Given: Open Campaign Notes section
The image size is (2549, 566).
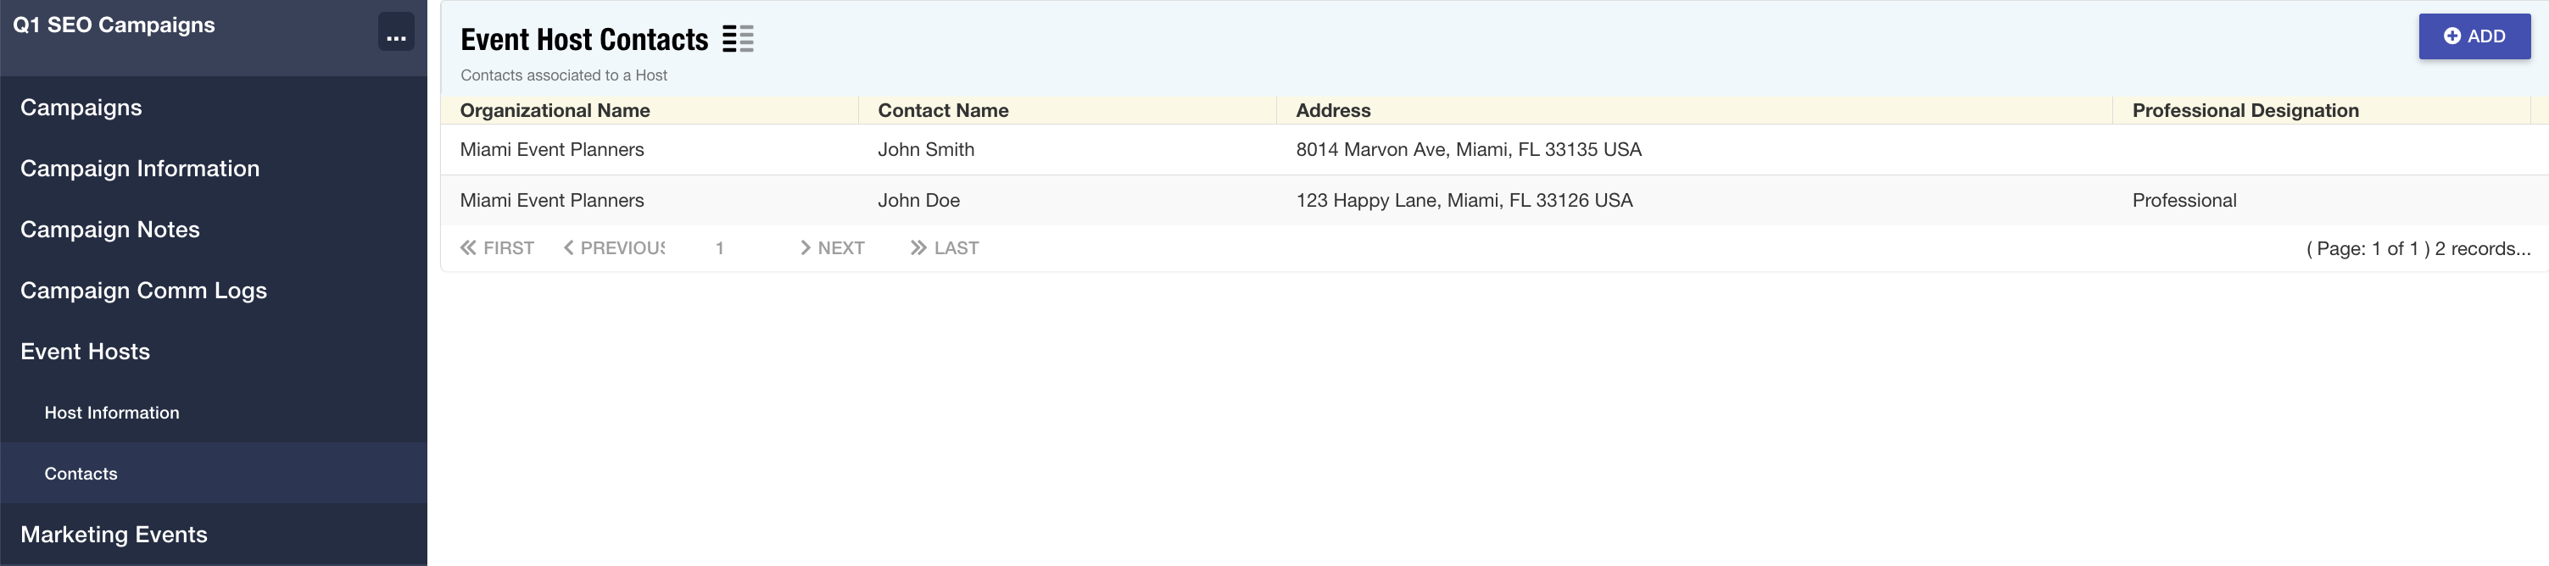Looking at the screenshot, I should (110, 230).
